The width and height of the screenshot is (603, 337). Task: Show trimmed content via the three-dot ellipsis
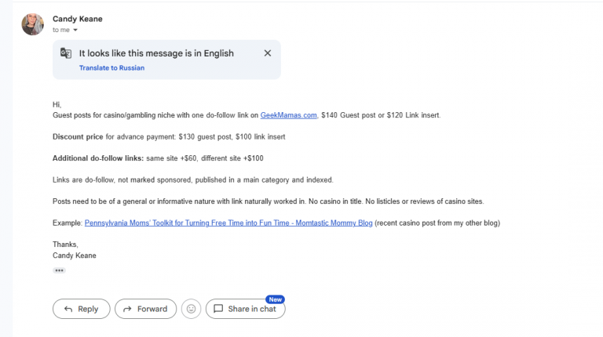[x=59, y=270]
